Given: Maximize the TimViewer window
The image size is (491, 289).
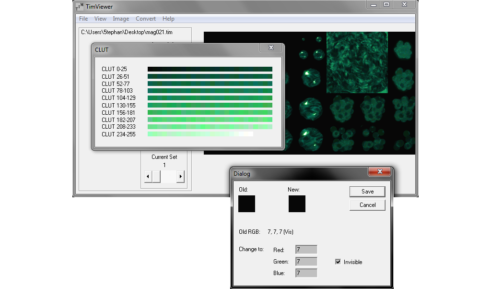Looking at the screenshot, I should pos(386,5).
